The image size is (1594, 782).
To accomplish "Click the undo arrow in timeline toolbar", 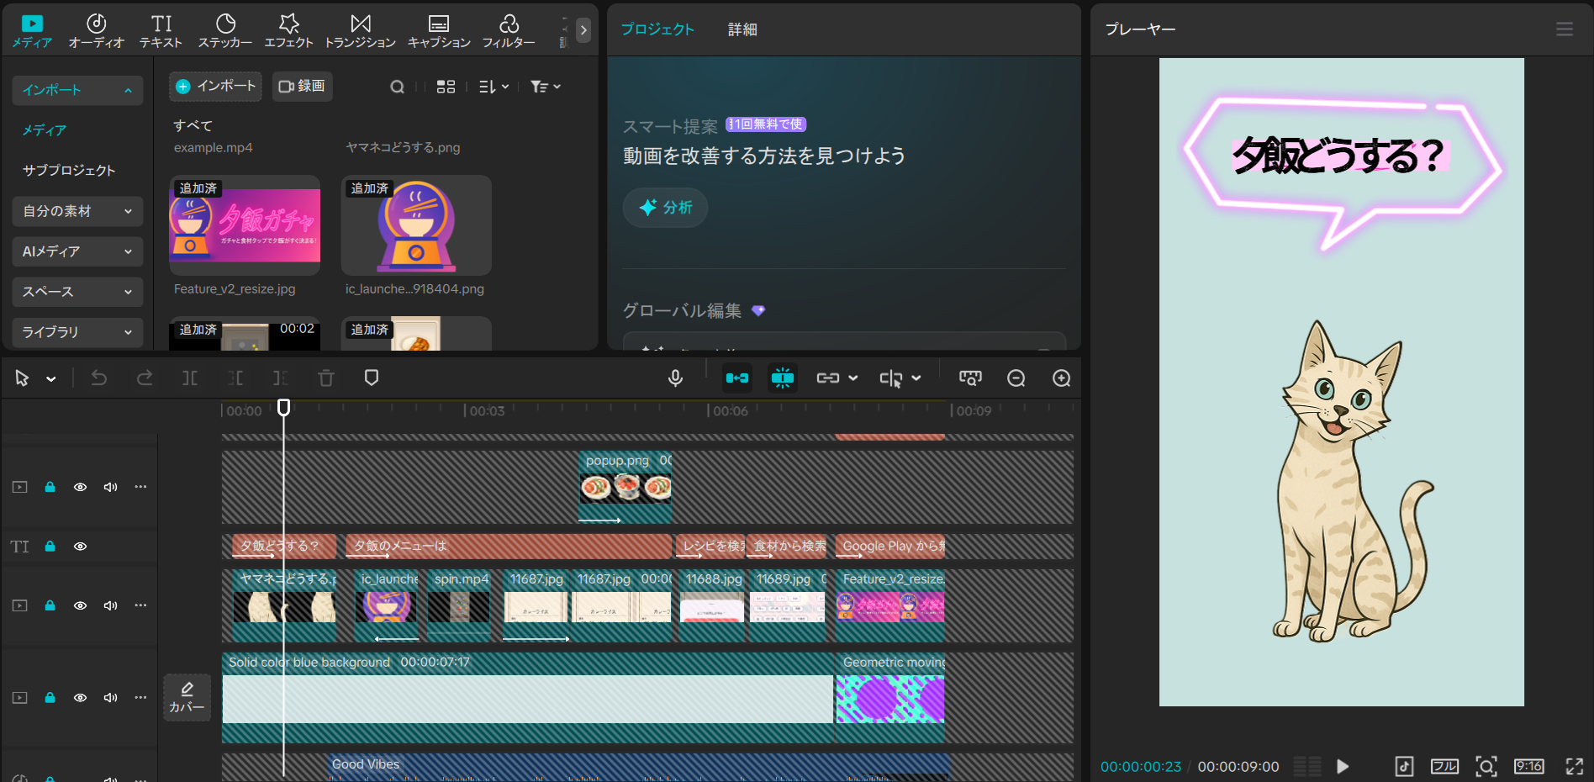I will (99, 378).
